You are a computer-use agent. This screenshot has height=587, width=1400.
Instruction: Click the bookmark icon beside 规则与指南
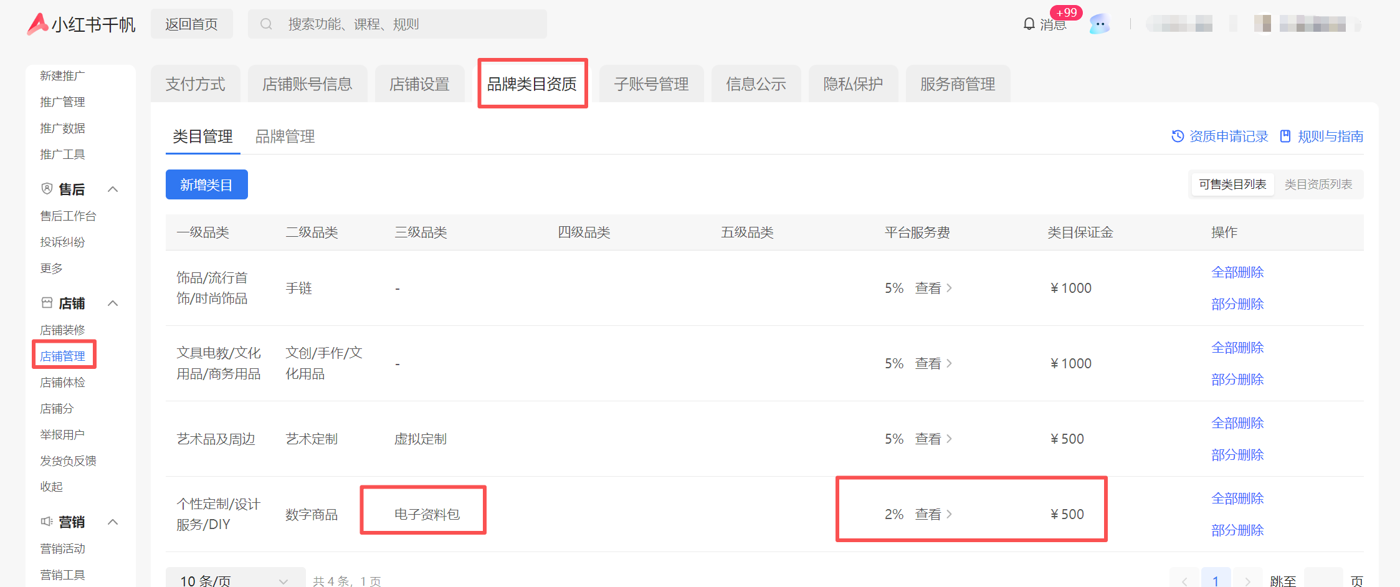tap(1285, 136)
